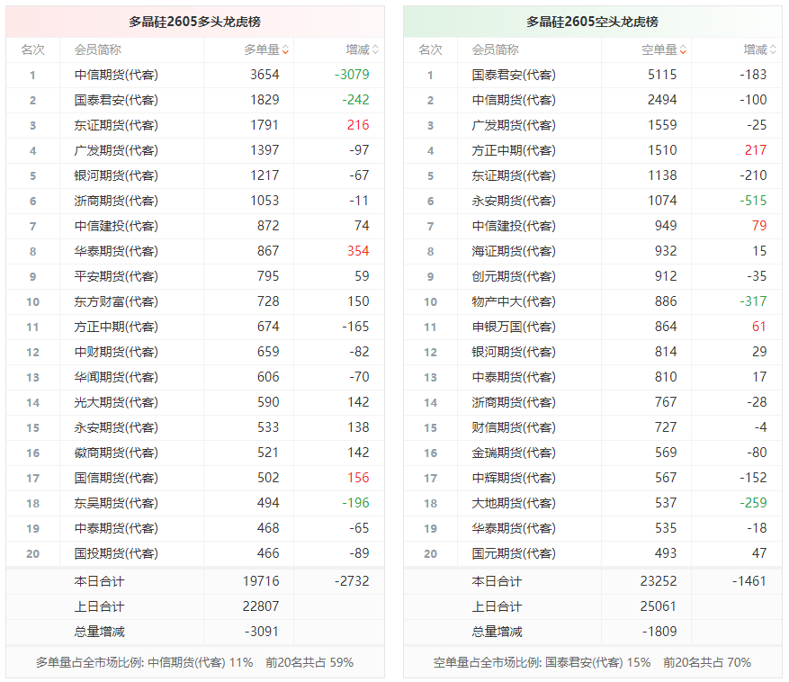Click green change value -515
789x682 pixels.
coord(753,201)
